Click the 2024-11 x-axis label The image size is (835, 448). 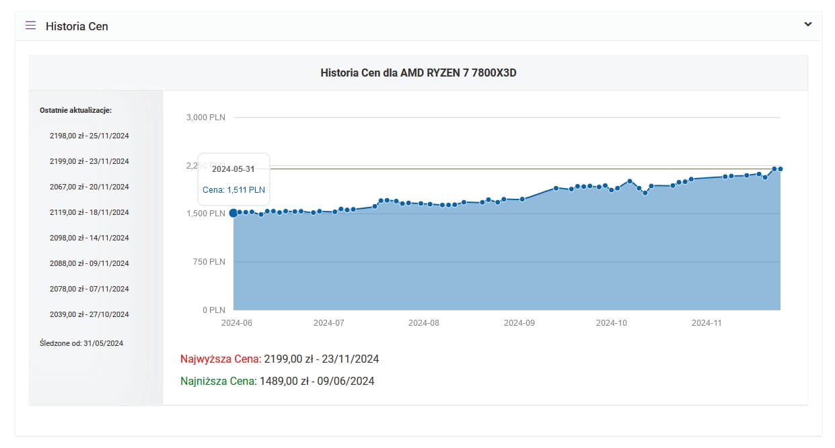[706, 322]
